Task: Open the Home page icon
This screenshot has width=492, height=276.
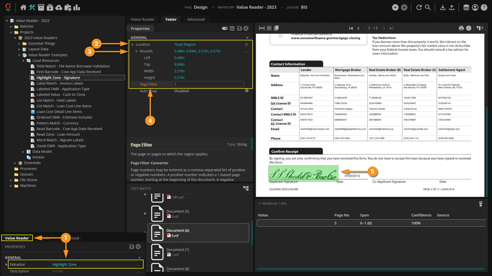Action: pos(23,7)
